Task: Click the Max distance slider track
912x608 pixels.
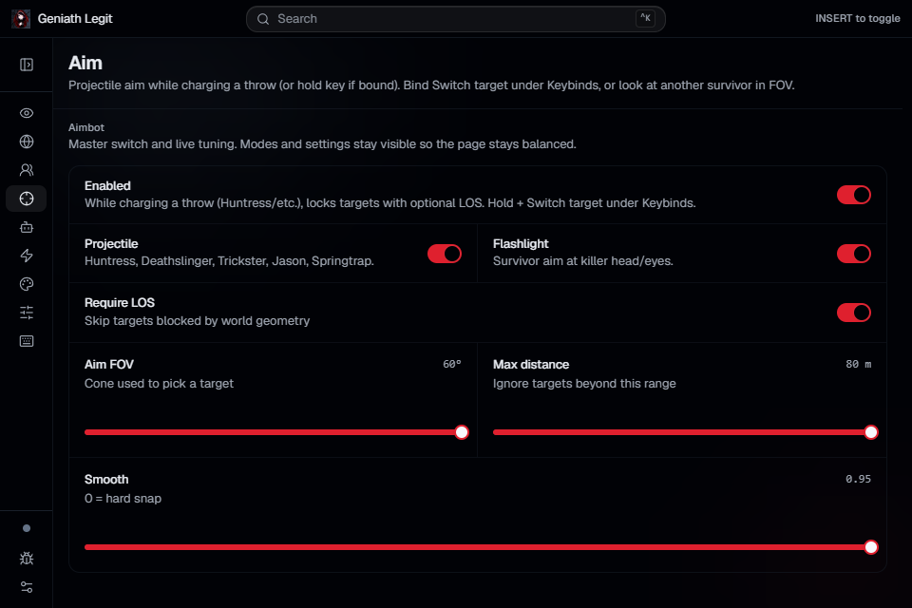Action: 682,432
